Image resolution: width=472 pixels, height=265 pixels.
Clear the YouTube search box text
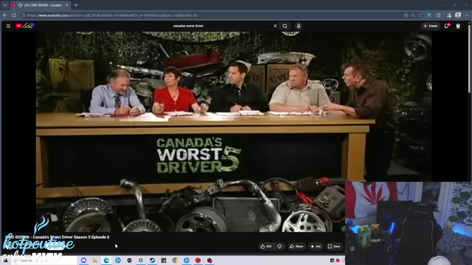[275, 26]
